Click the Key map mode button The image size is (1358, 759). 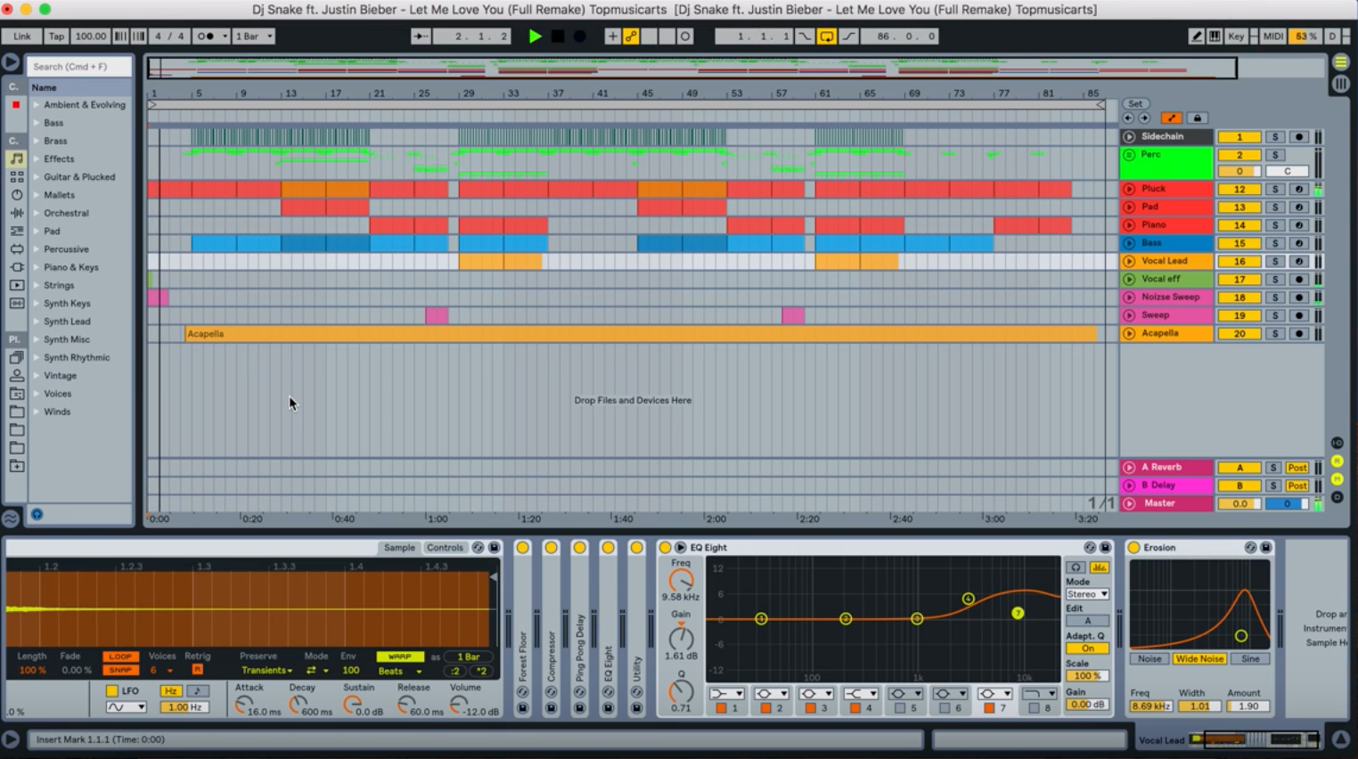[1236, 37]
